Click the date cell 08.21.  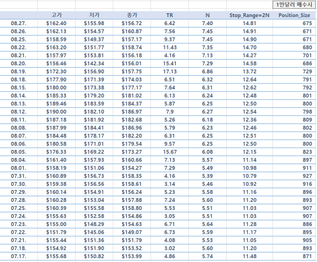click(19, 55)
